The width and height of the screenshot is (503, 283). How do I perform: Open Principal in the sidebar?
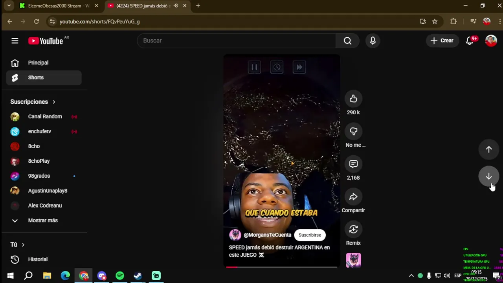[x=44, y=63]
